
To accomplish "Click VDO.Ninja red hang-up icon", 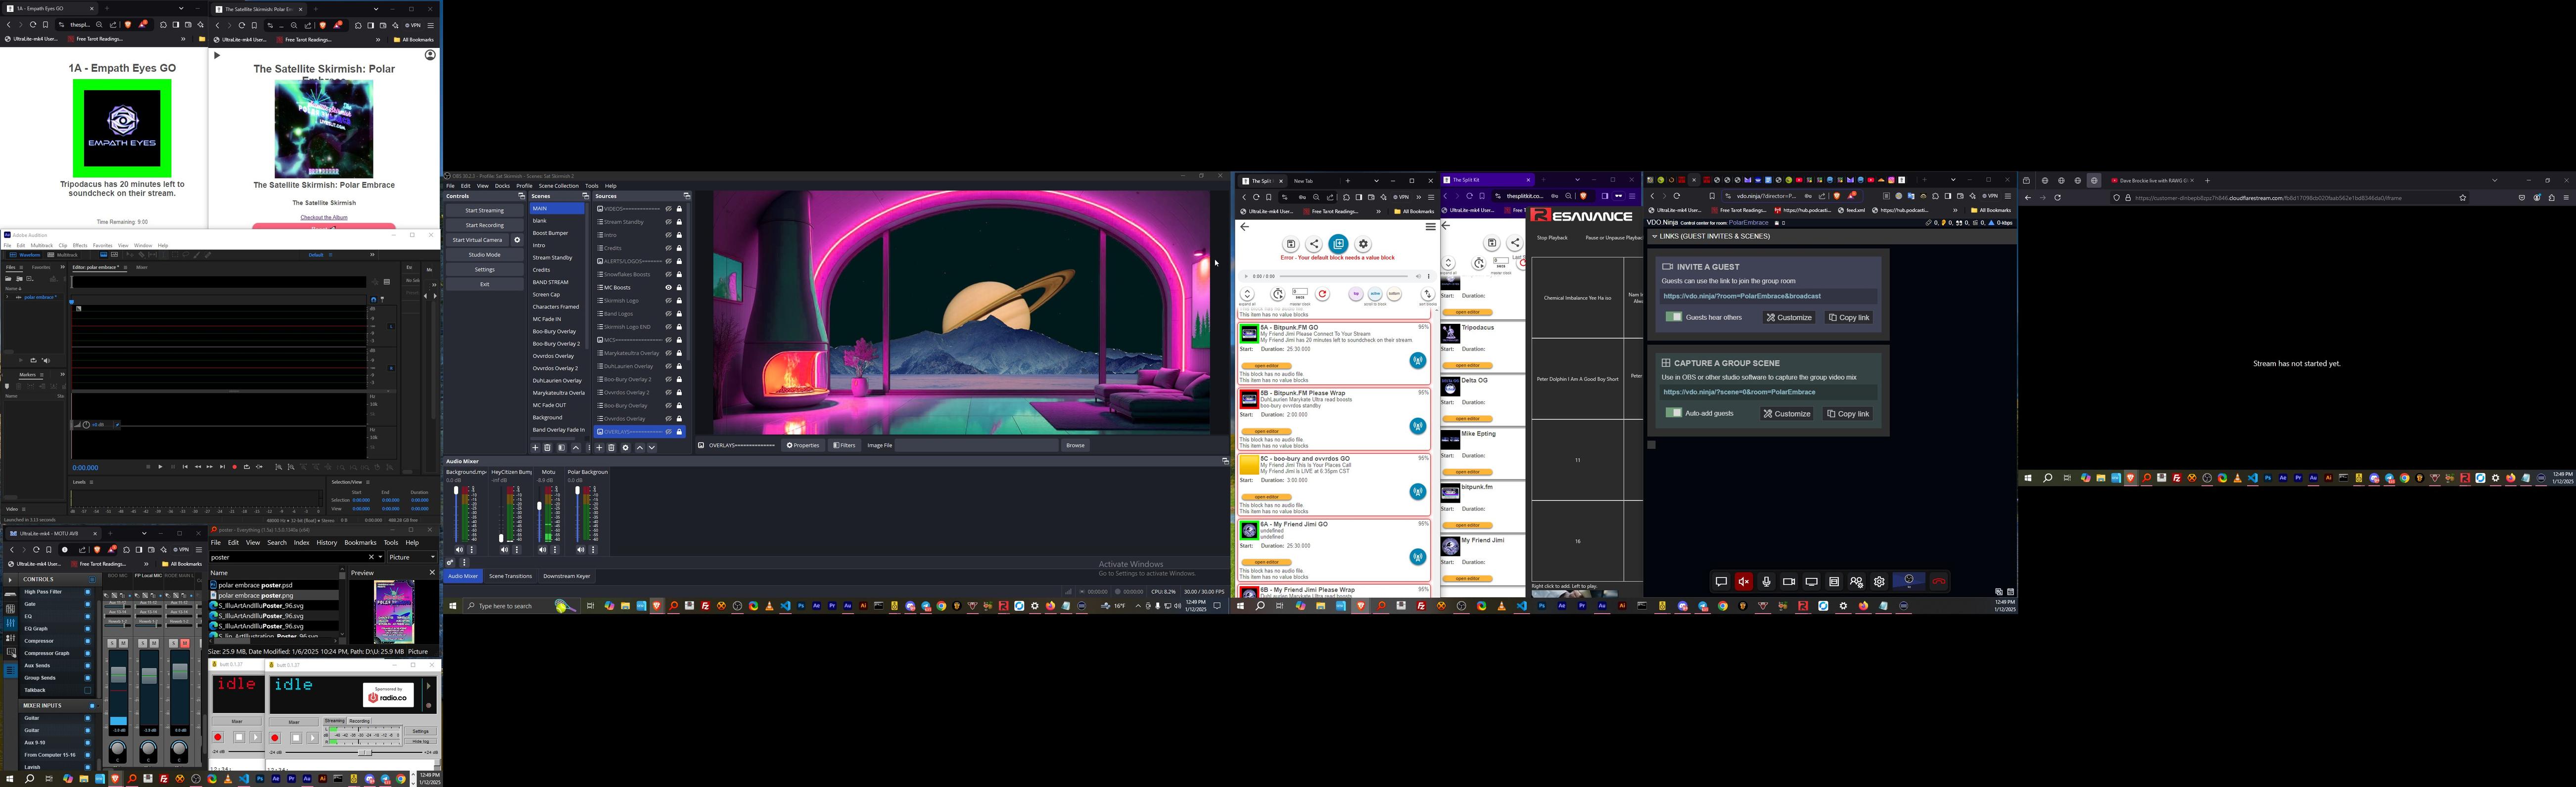I will click(x=1939, y=581).
